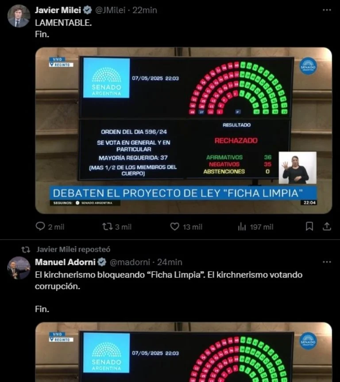Open the @JMilei handle link

coord(110,10)
